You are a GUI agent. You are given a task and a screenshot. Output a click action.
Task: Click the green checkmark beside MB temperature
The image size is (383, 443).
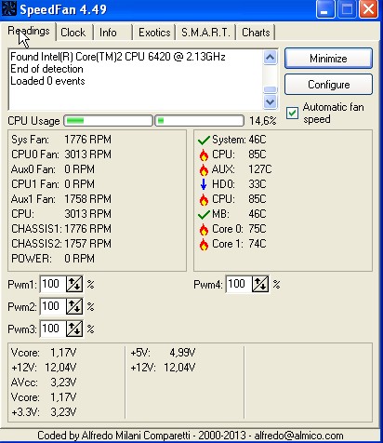(x=204, y=214)
